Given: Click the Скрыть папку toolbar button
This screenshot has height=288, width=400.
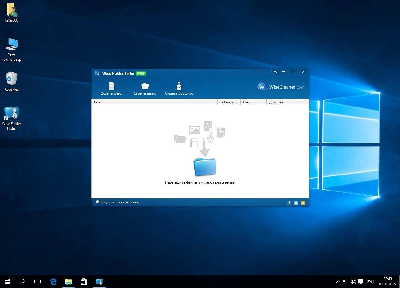Looking at the screenshot, I should (x=145, y=89).
